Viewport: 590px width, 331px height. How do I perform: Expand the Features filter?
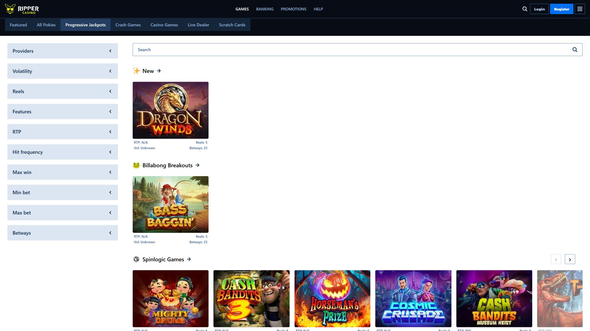[63, 112]
